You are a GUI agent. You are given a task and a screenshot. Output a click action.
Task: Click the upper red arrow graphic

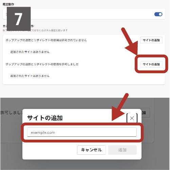[x=130, y=41]
